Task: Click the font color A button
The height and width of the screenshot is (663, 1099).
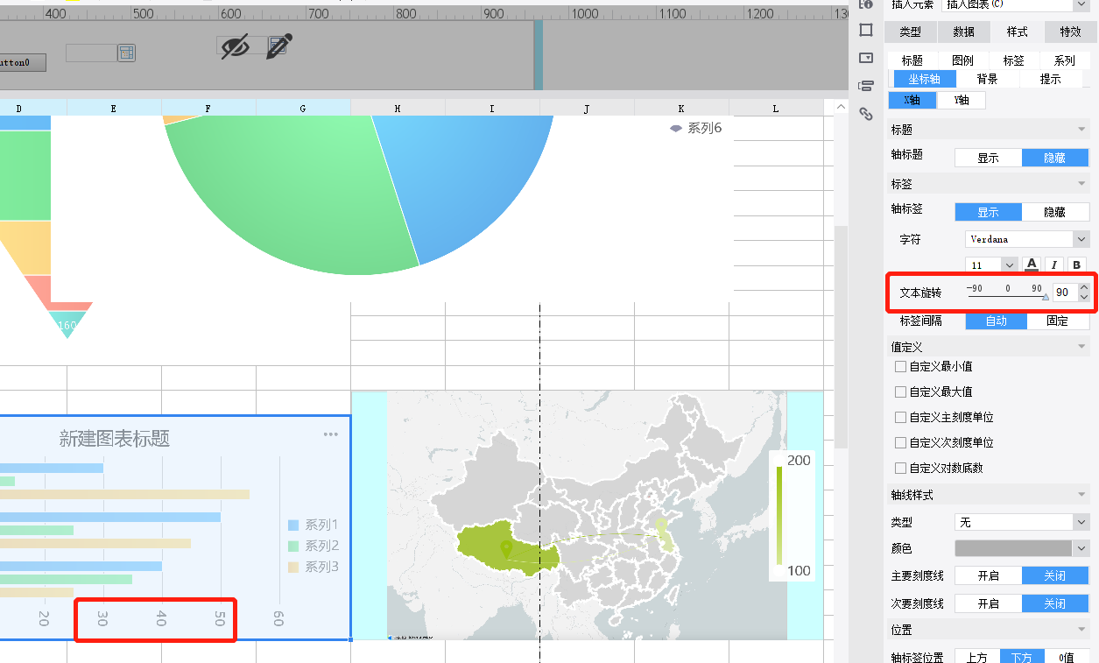Action: 1032,264
